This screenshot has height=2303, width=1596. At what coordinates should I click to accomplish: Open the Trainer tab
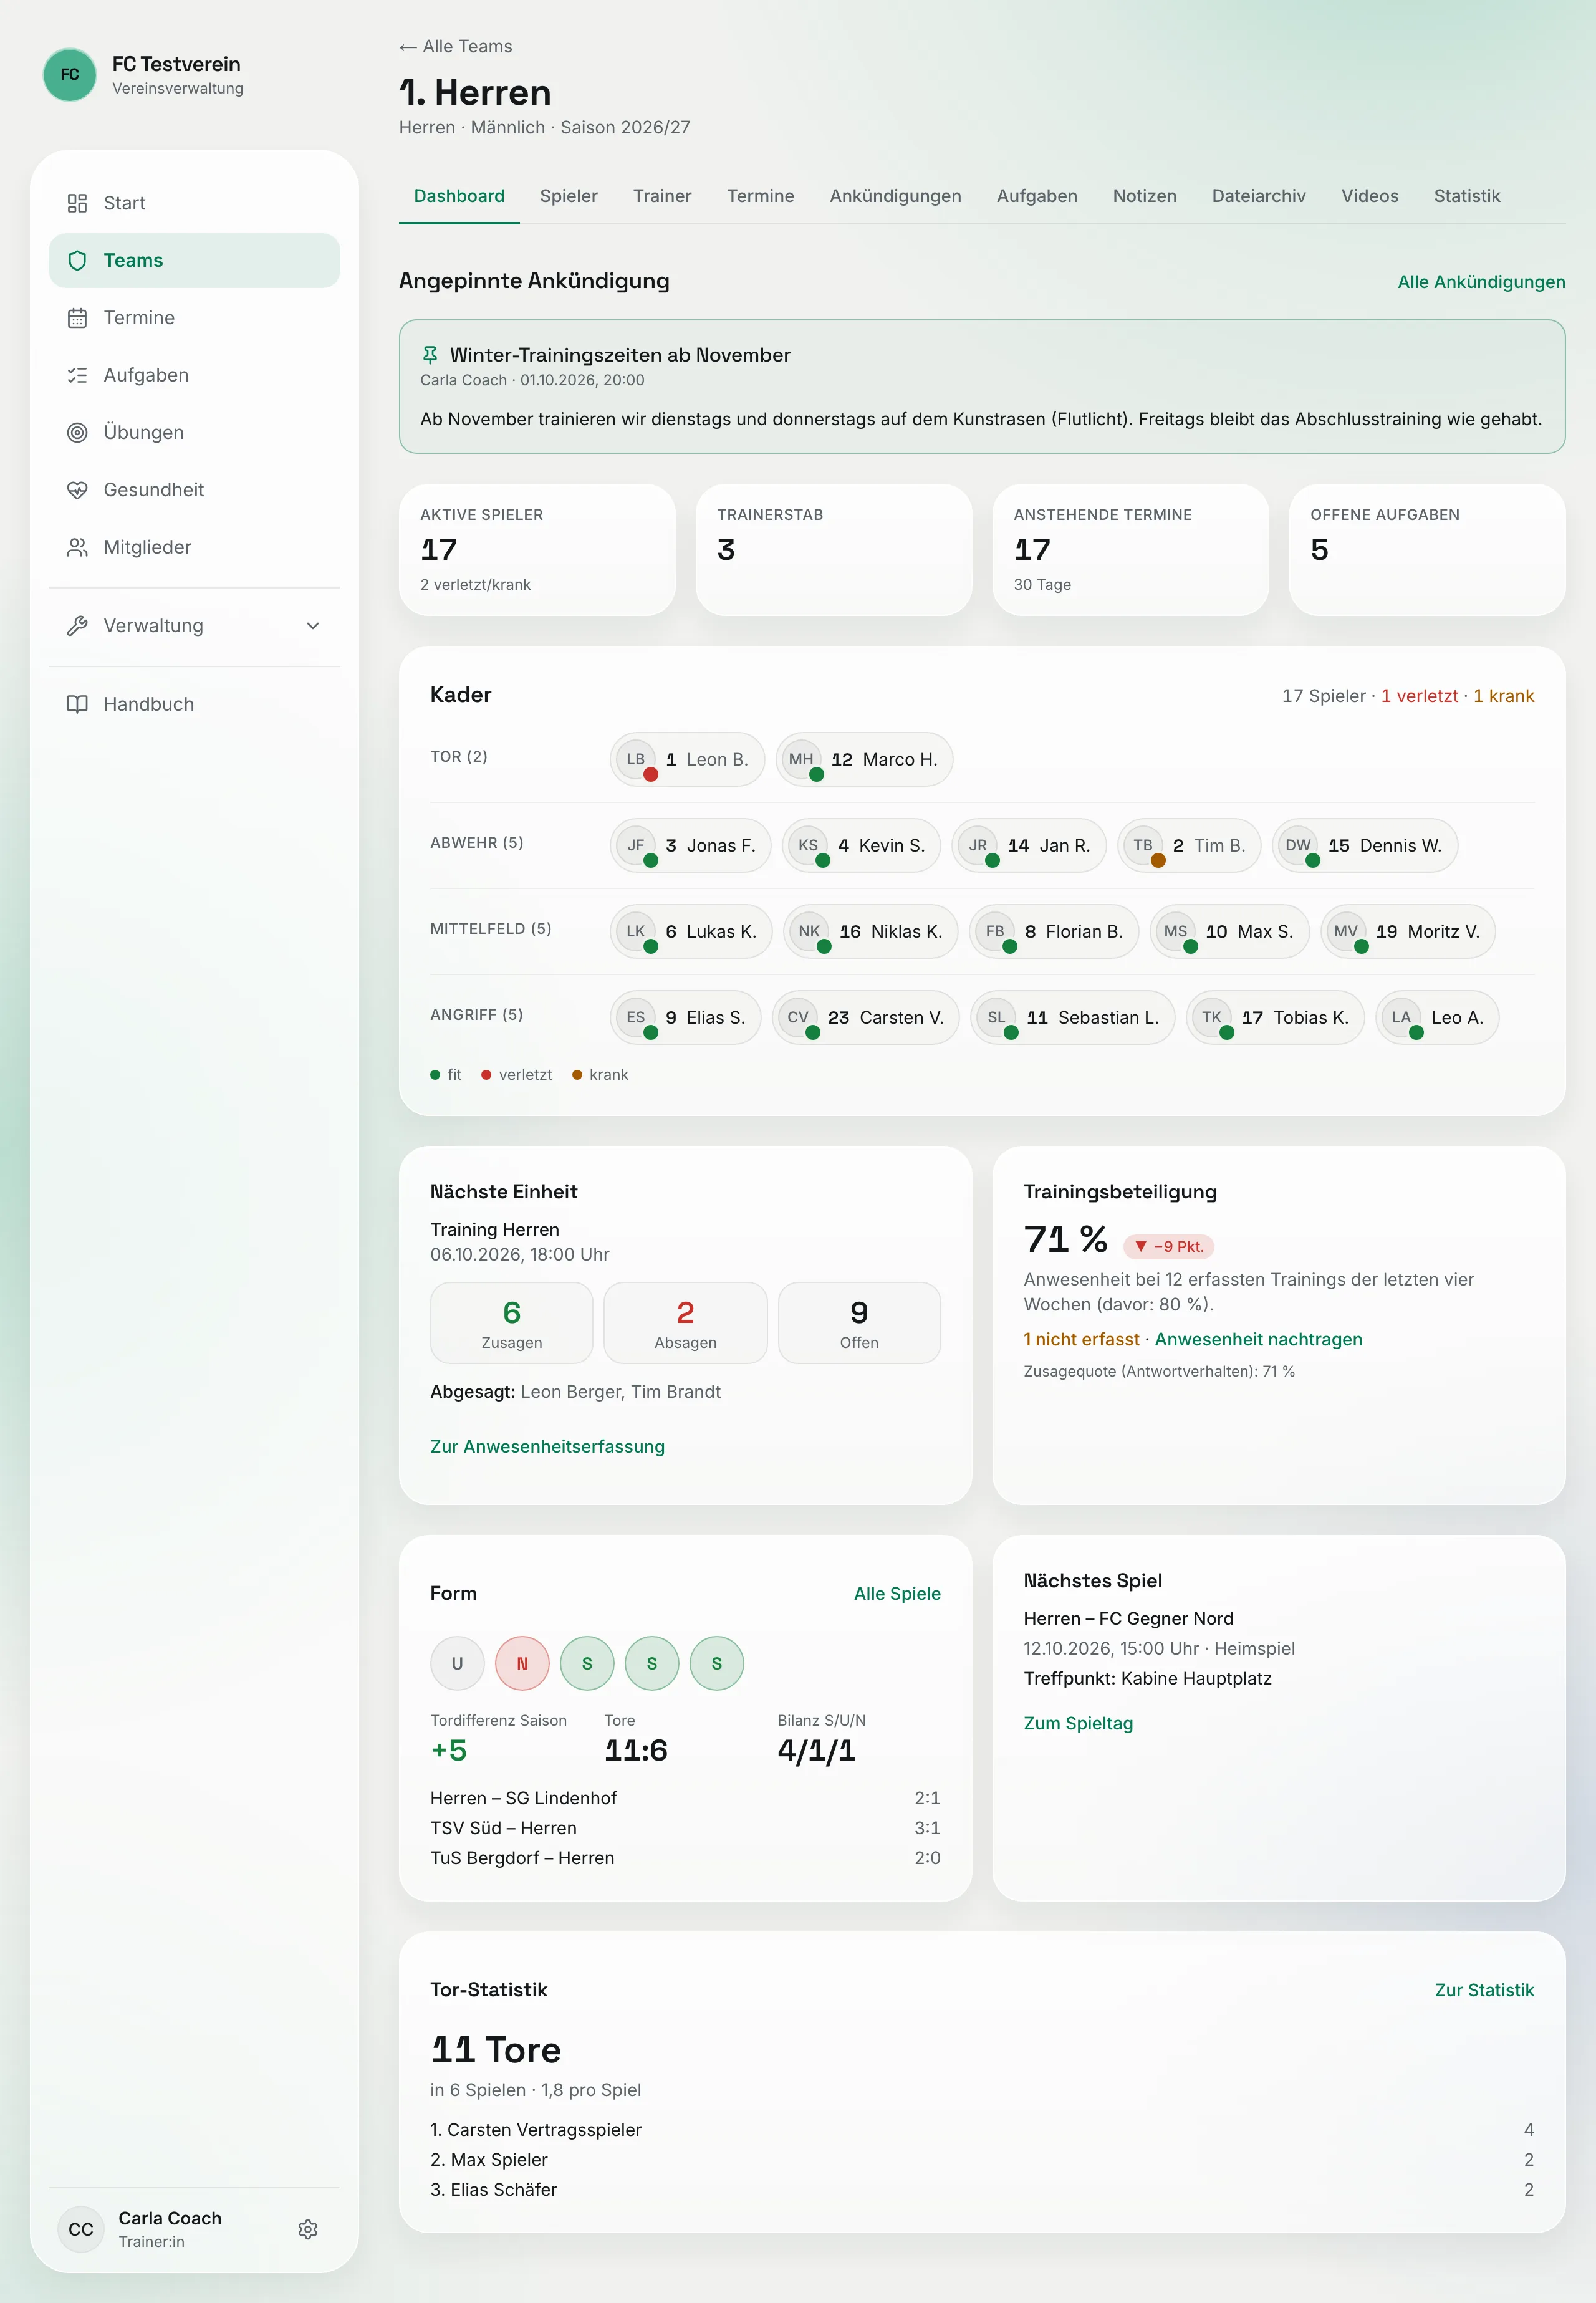pos(662,196)
